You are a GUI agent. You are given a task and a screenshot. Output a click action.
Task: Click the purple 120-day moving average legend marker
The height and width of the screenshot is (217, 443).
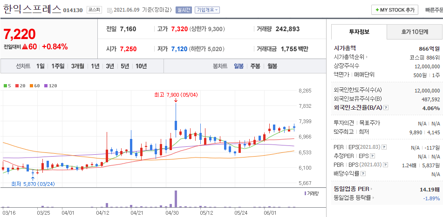(x=46, y=85)
